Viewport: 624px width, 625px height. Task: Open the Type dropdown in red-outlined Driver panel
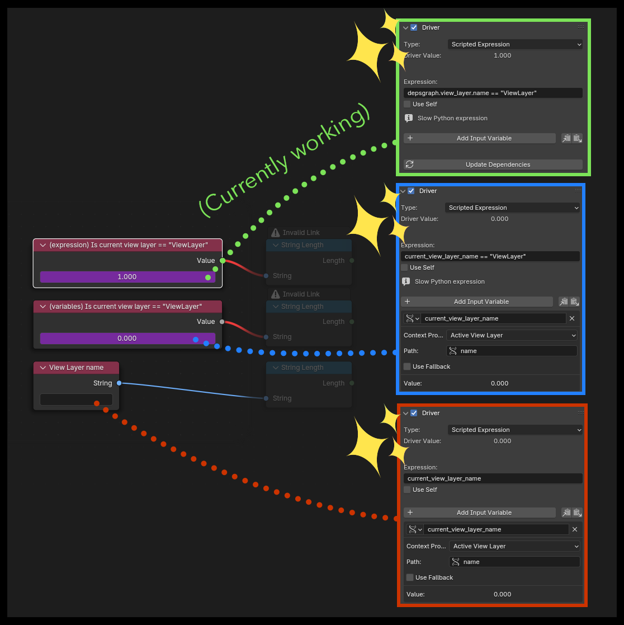click(x=515, y=430)
